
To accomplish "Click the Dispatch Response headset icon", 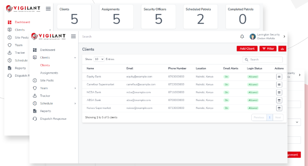I will pyautogui.click(x=35, y=119).
